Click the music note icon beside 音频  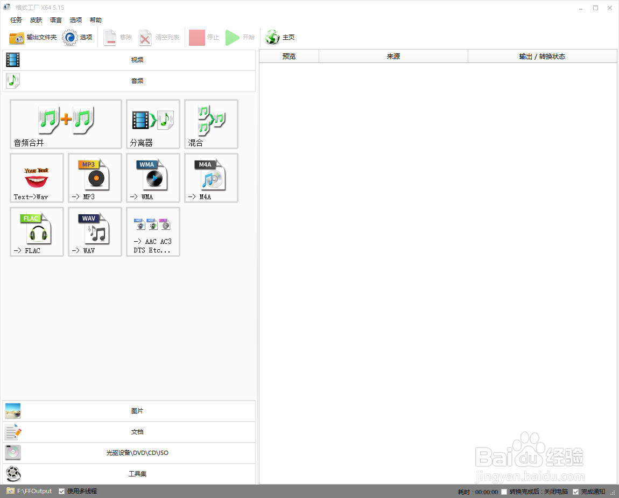pyautogui.click(x=13, y=81)
